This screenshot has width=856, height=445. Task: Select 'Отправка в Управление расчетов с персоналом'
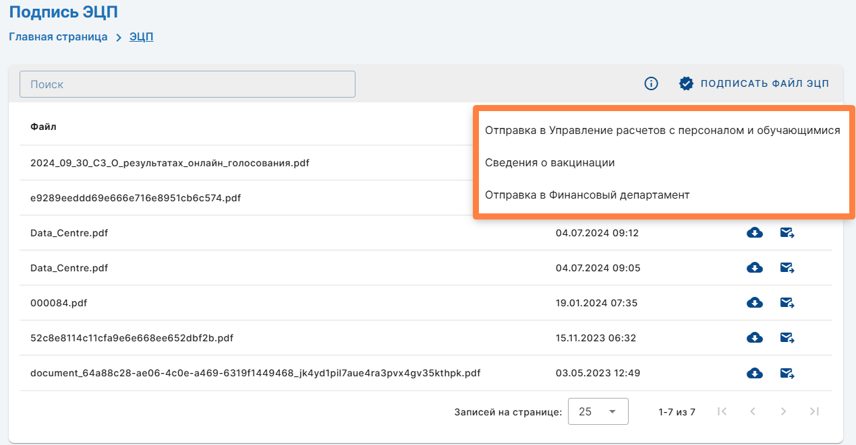662,131
